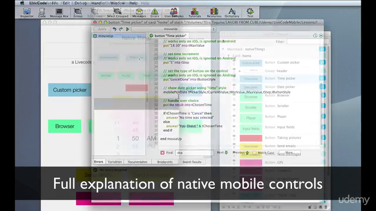Toggle visibility eye for Scroller button row
The height and width of the screenshot is (211, 376).
234,105
